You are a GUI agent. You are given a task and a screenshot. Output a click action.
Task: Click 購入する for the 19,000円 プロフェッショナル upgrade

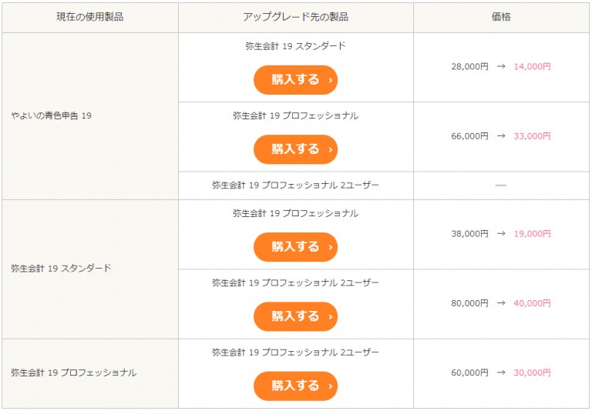[295, 247]
